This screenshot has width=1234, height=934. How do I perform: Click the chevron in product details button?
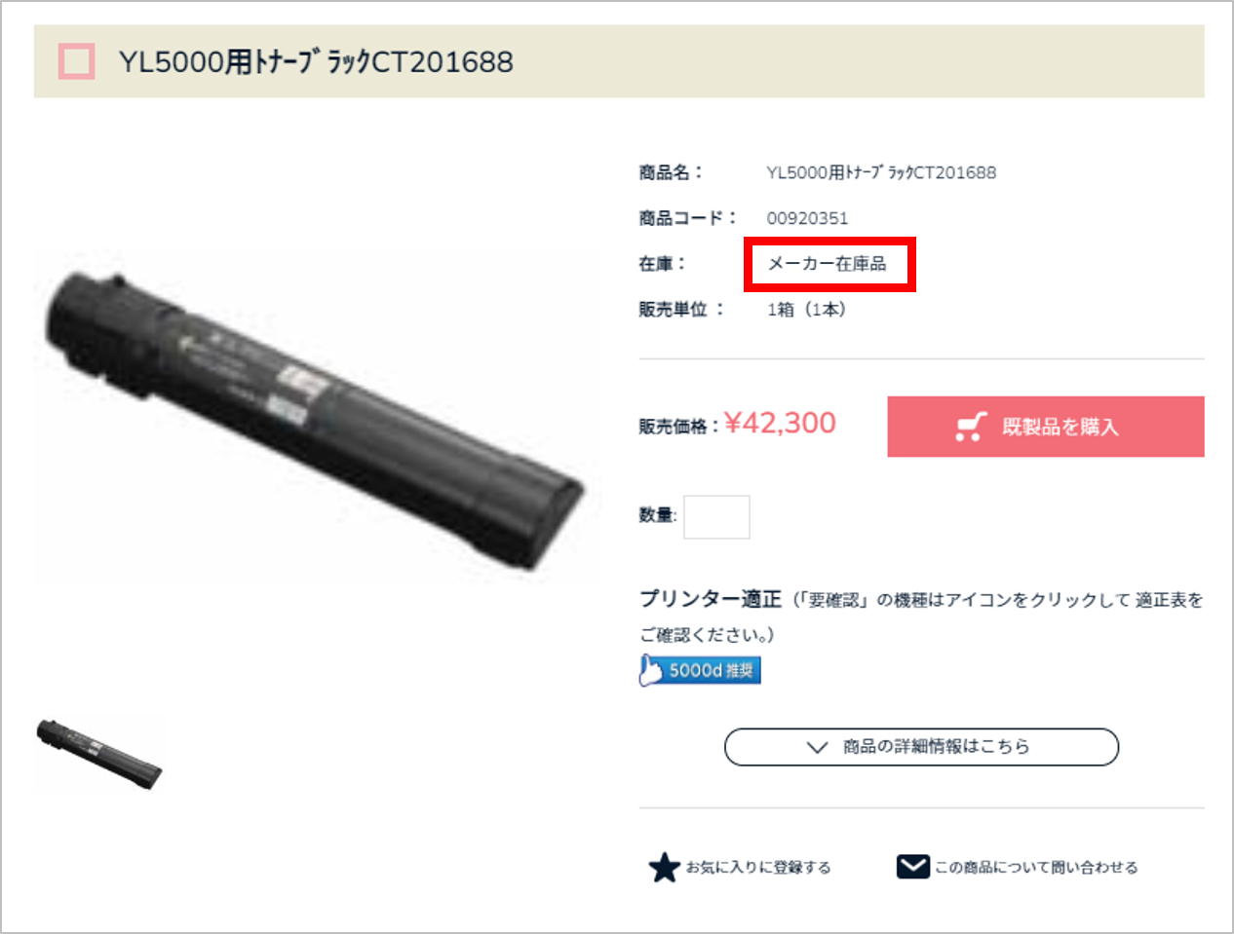817,747
